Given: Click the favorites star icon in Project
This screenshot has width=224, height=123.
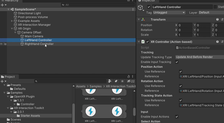Looking at the screenshot, I should (x=122, y=81).
